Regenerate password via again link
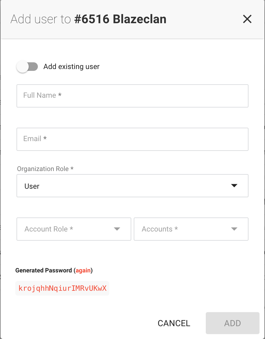 (83, 270)
